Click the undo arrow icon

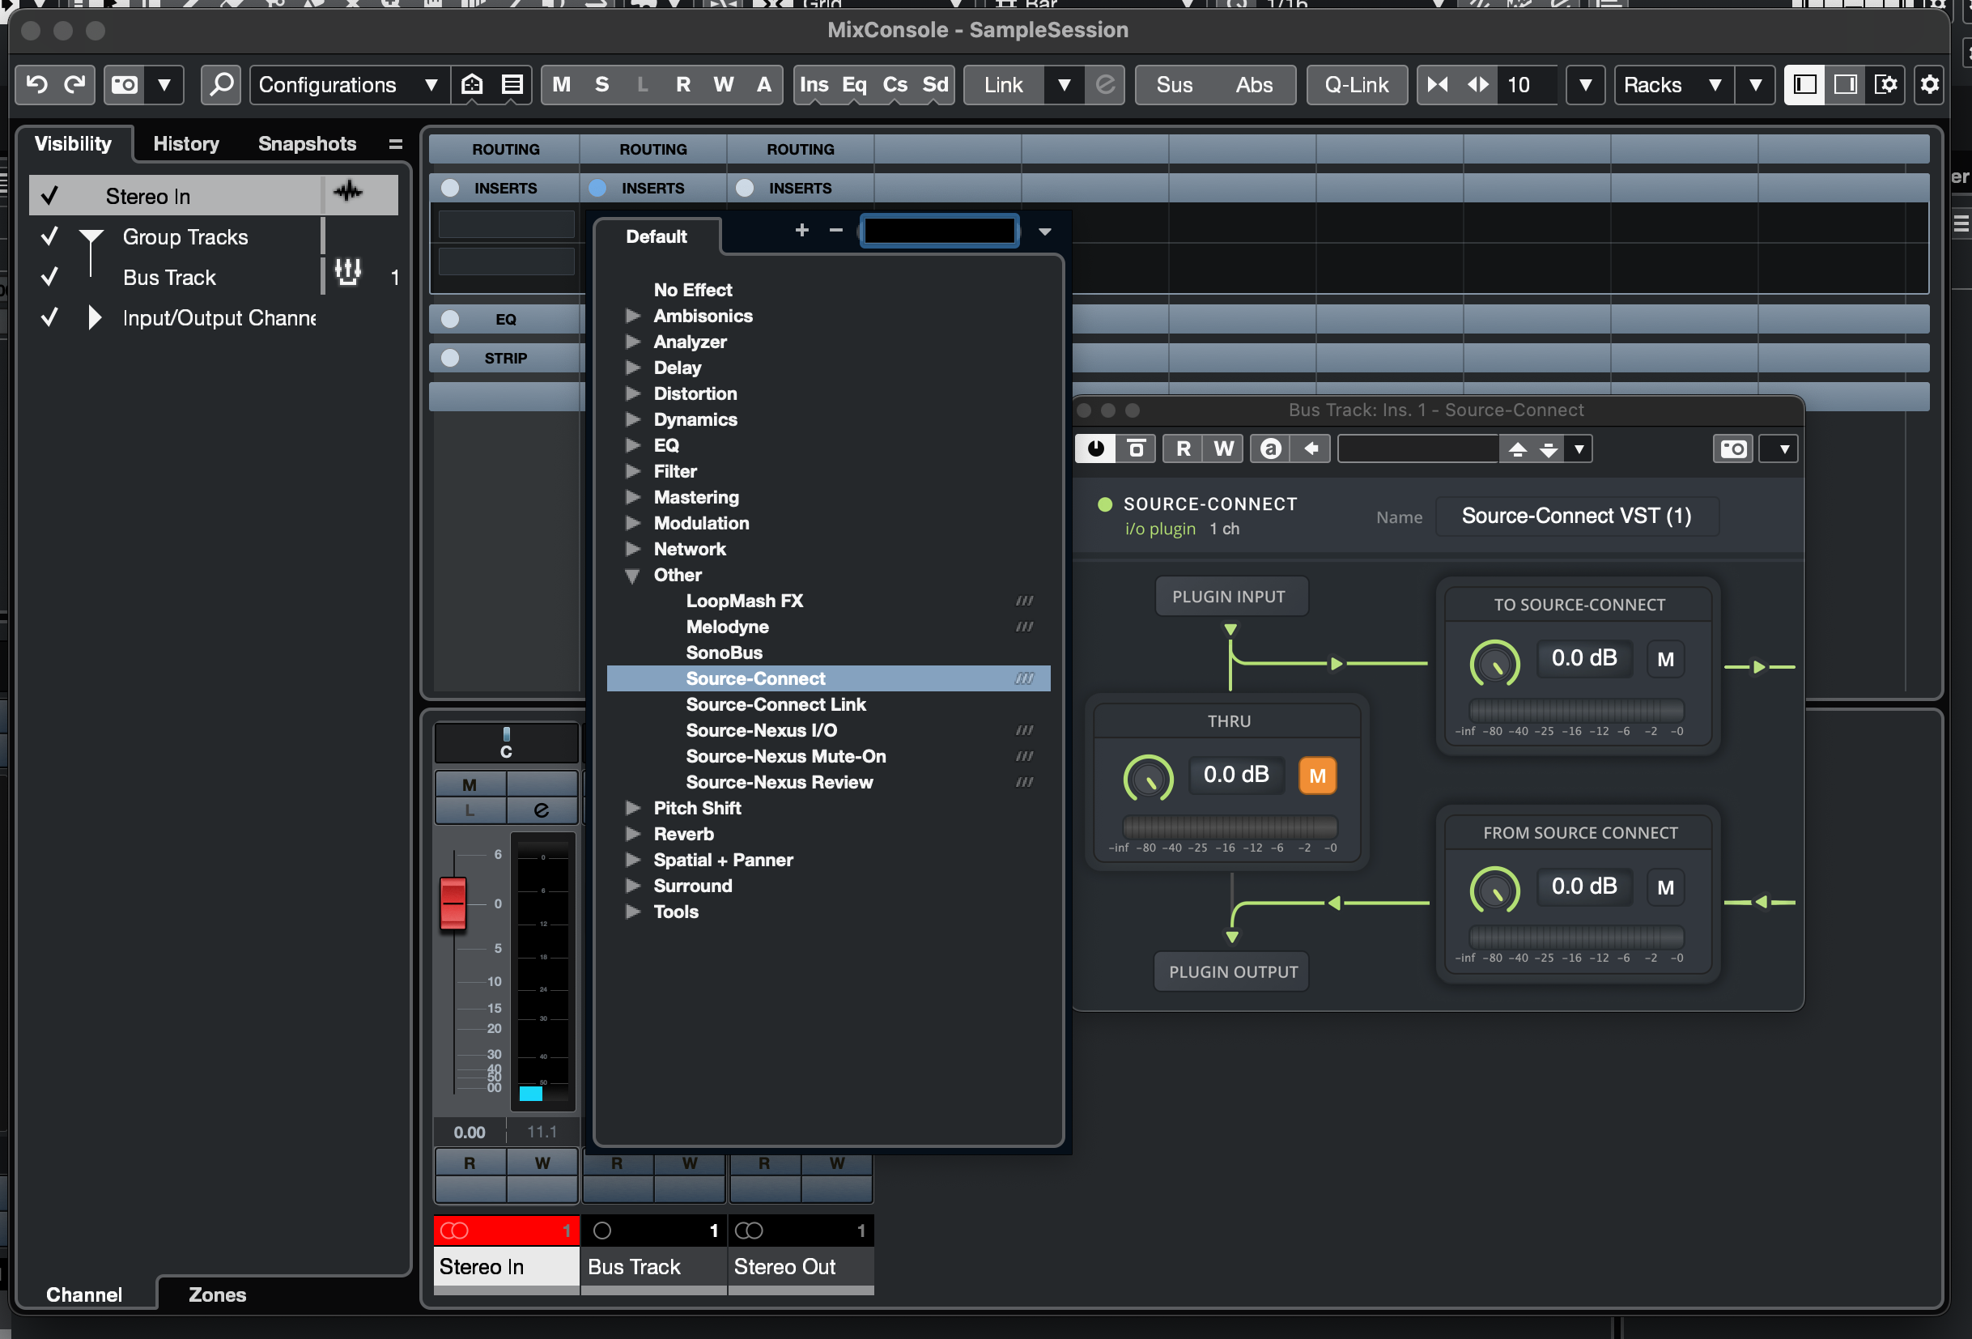click(36, 84)
